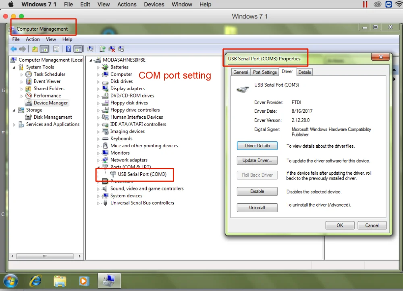Click the blue Help question mark icon
Image resolution: width=403 pixels, height=291 pixels.
point(69,49)
